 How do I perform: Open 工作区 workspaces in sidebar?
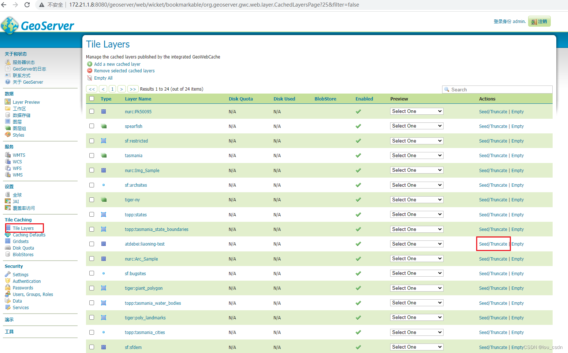19,109
